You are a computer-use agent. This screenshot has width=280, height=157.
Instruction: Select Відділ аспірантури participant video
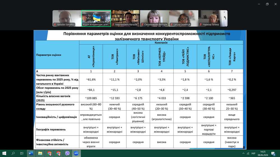pyautogui.click(x=96, y=18)
